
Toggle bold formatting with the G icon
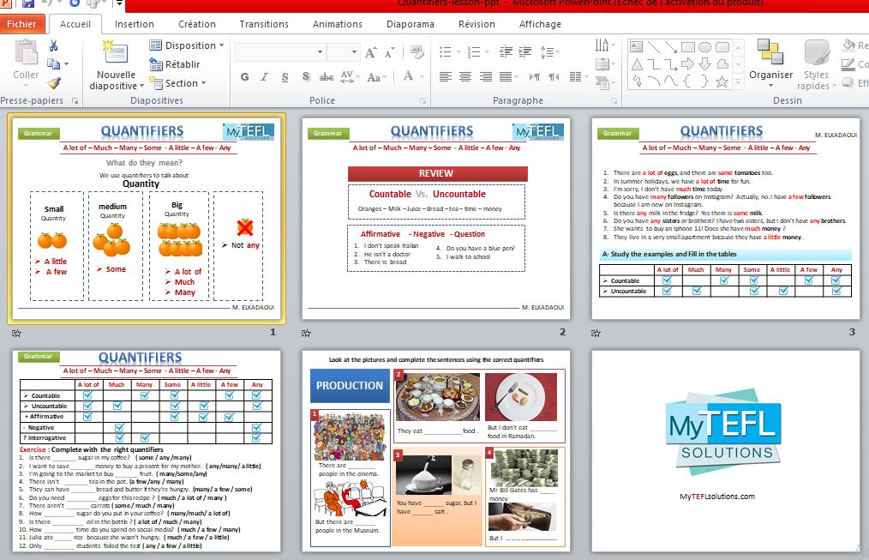[x=244, y=76]
